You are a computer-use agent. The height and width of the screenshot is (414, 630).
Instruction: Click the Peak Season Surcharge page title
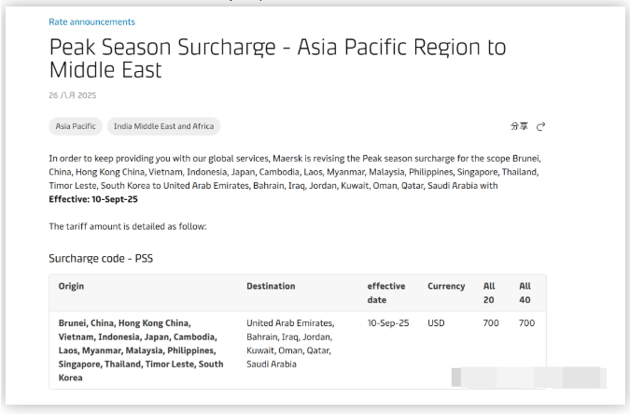(277, 58)
